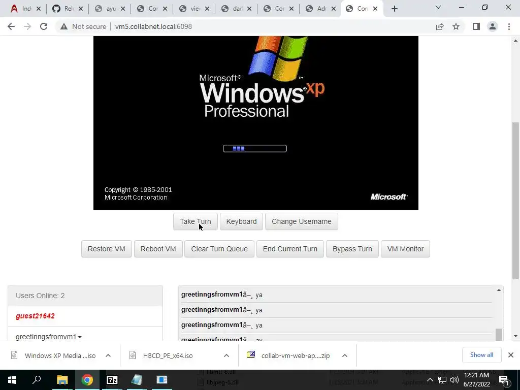This screenshot has width=520, height=390.
Task: Expand options for HBCD_PE_x64.iso
Action: tap(226, 355)
